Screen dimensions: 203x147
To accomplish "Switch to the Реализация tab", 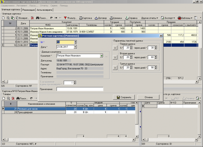I will (28, 10).
